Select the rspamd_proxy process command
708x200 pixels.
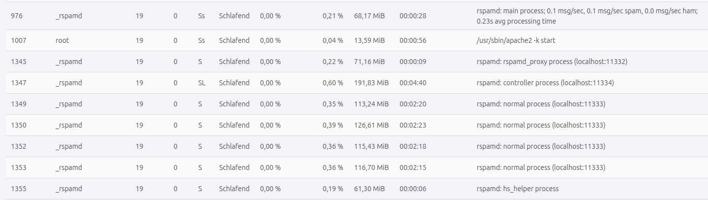[552, 62]
